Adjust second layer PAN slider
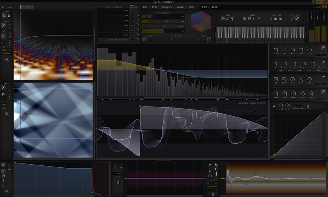328x197 pixels. click(7, 108)
